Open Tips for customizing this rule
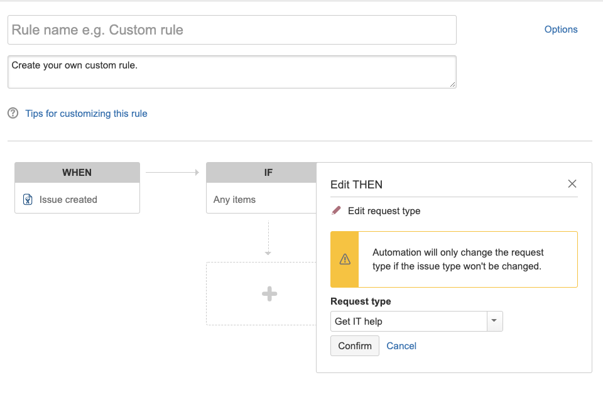Image resolution: width=603 pixels, height=407 pixels. 86,114
